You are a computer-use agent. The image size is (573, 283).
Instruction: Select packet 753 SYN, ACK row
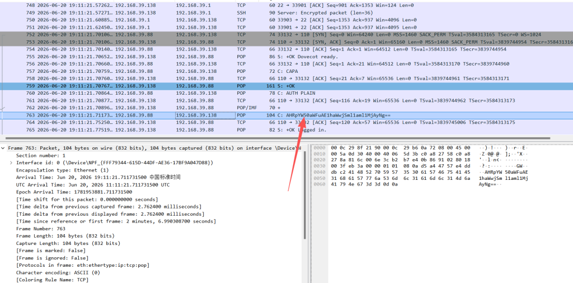point(286,42)
